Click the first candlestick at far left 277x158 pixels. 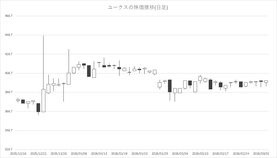pyautogui.click(x=18, y=100)
